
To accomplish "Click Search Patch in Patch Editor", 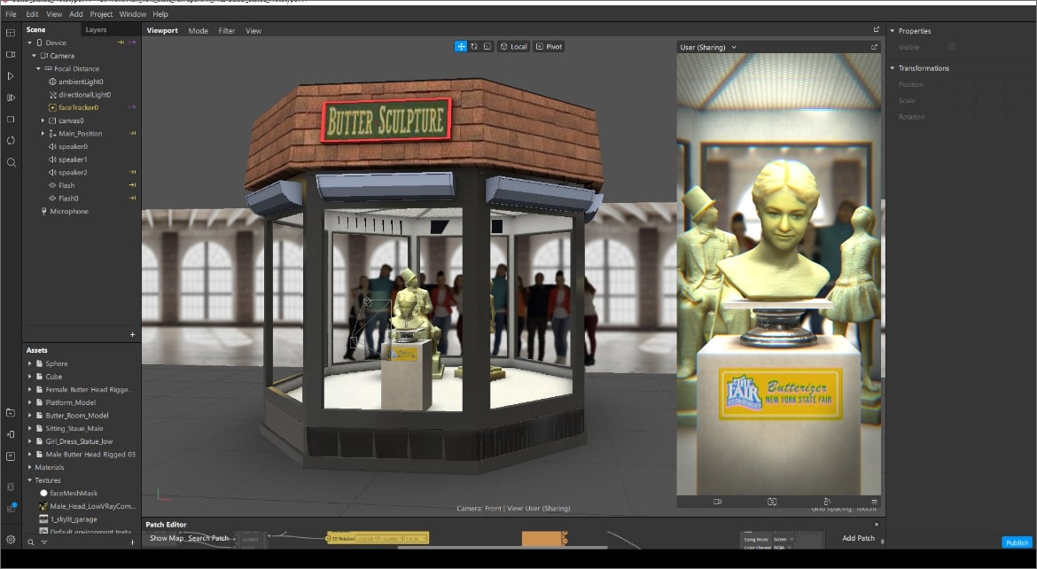I will [208, 538].
